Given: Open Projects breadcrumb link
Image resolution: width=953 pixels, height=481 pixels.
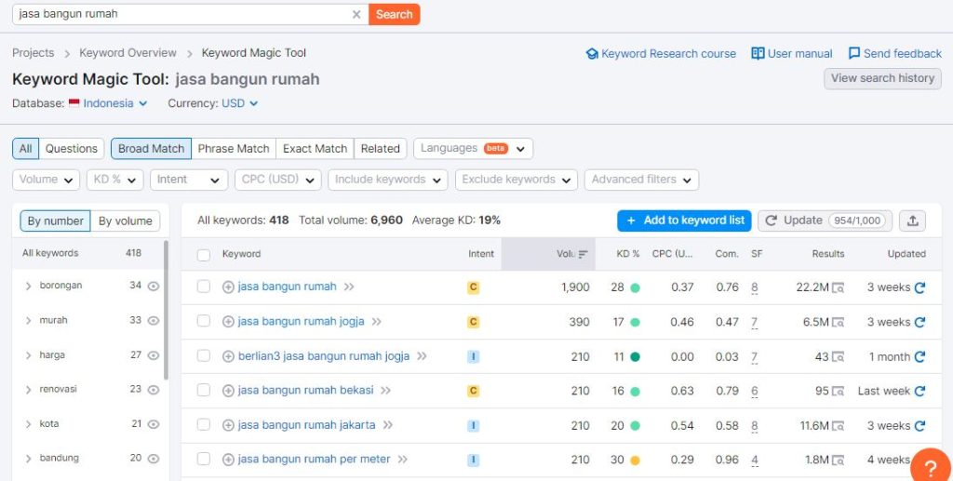Looking at the screenshot, I should (x=34, y=53).
